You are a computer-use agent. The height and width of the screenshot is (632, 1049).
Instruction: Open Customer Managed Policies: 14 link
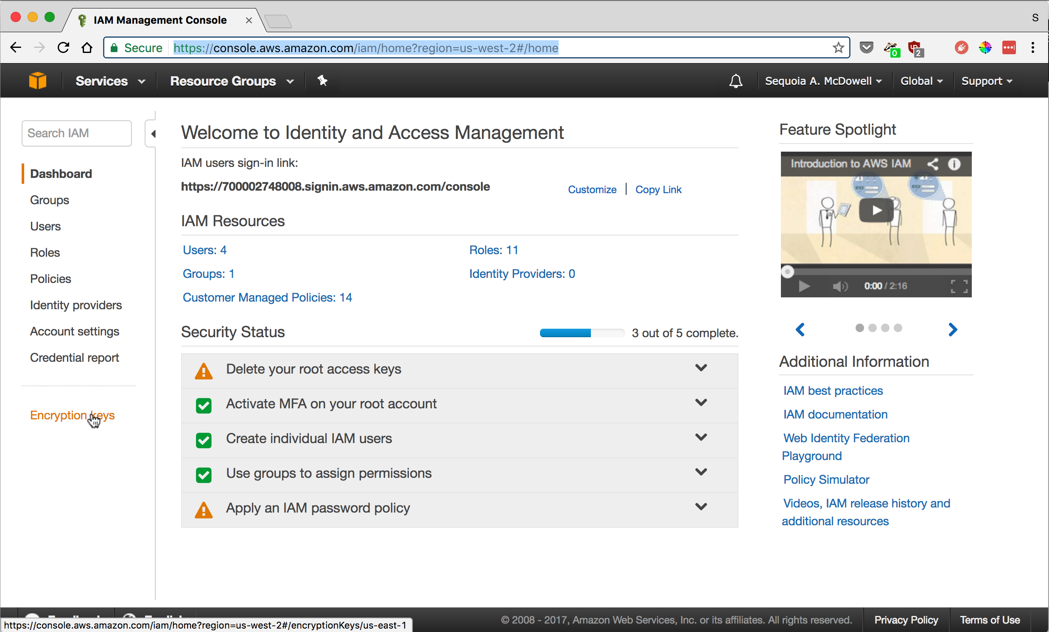tap(267, 297)
